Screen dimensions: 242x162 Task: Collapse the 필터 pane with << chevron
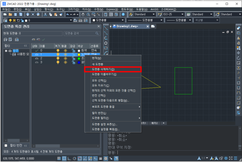[x=25, y=46]
